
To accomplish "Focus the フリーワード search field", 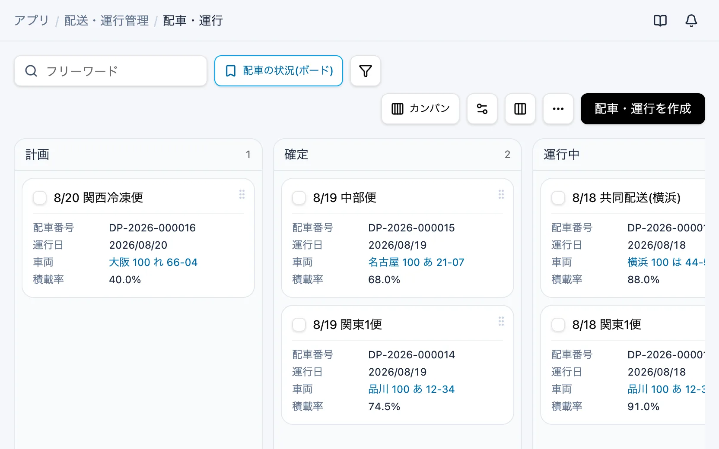I will click(111, 71).
